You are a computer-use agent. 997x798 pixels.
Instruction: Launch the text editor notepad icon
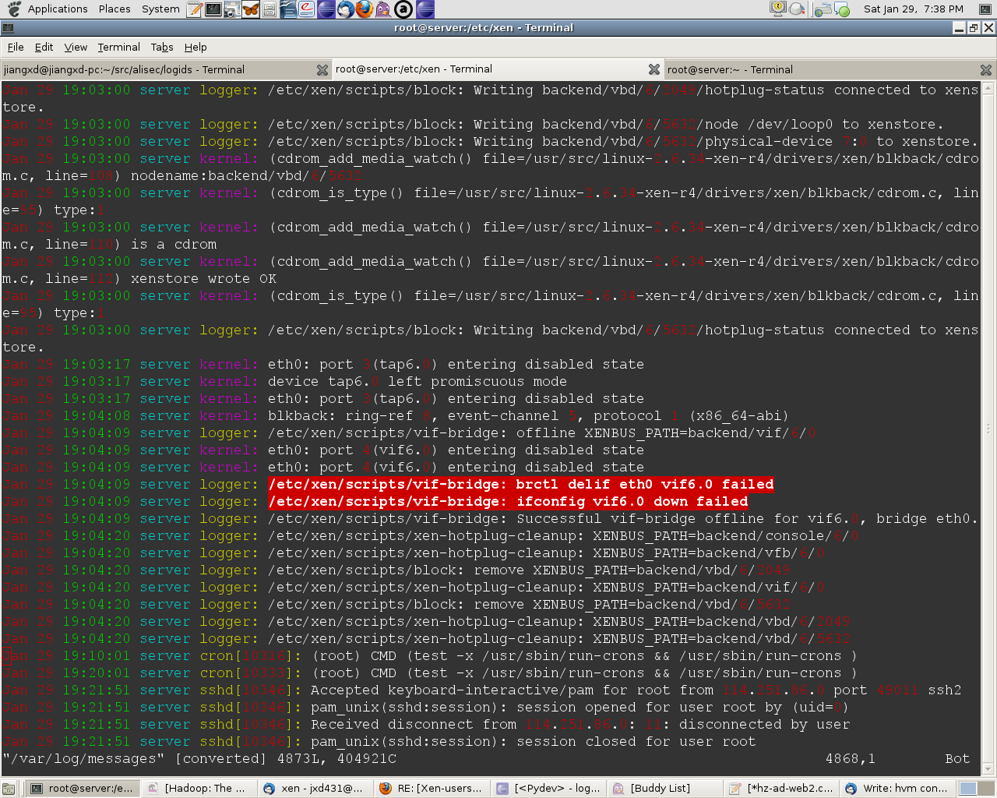[195, 9]
